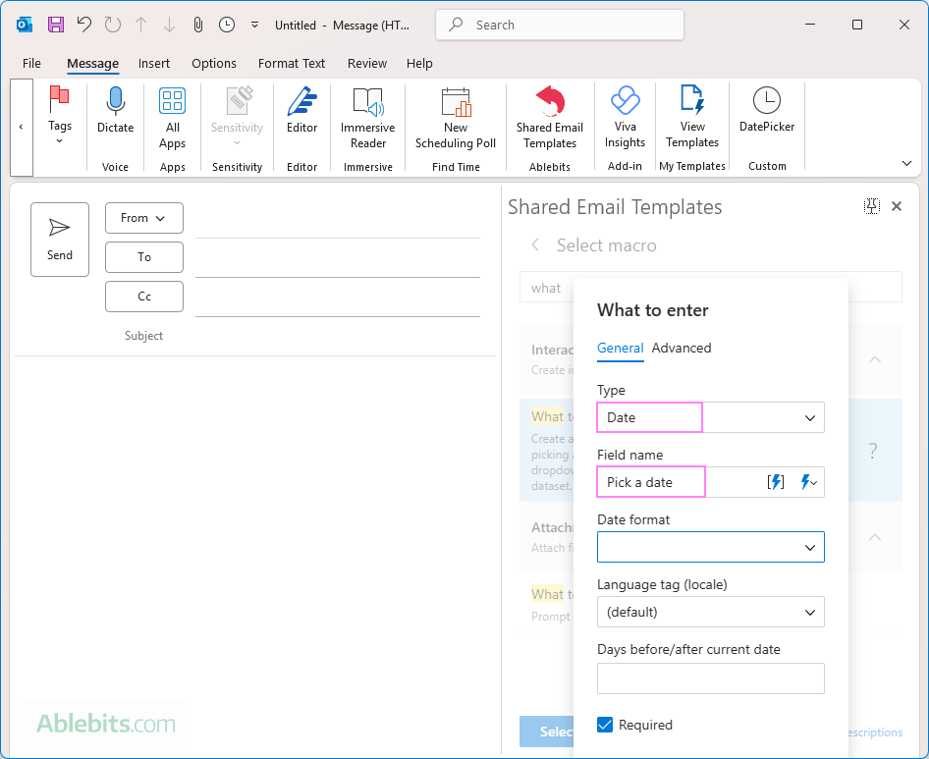Collapse the Interactive macro section chevron
This screenshot has height=759, width=929.
point(874,359)
